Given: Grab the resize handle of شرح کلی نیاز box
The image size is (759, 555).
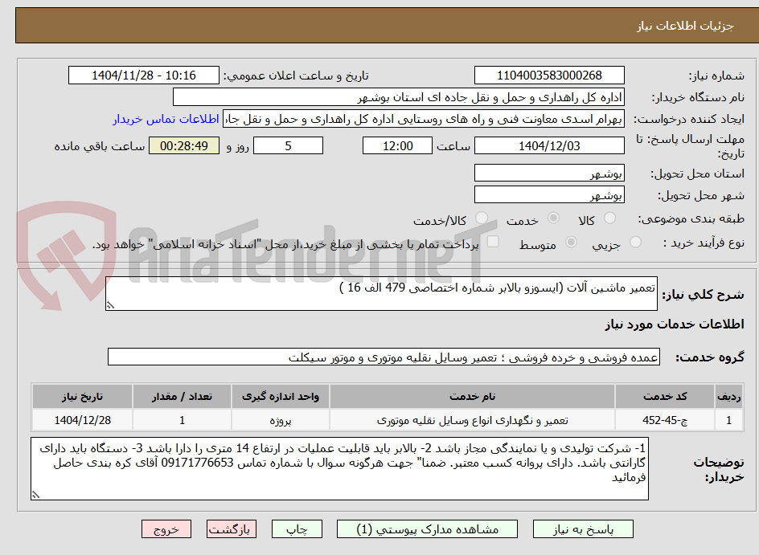Looking at the screenshot, I should [110, 305].
